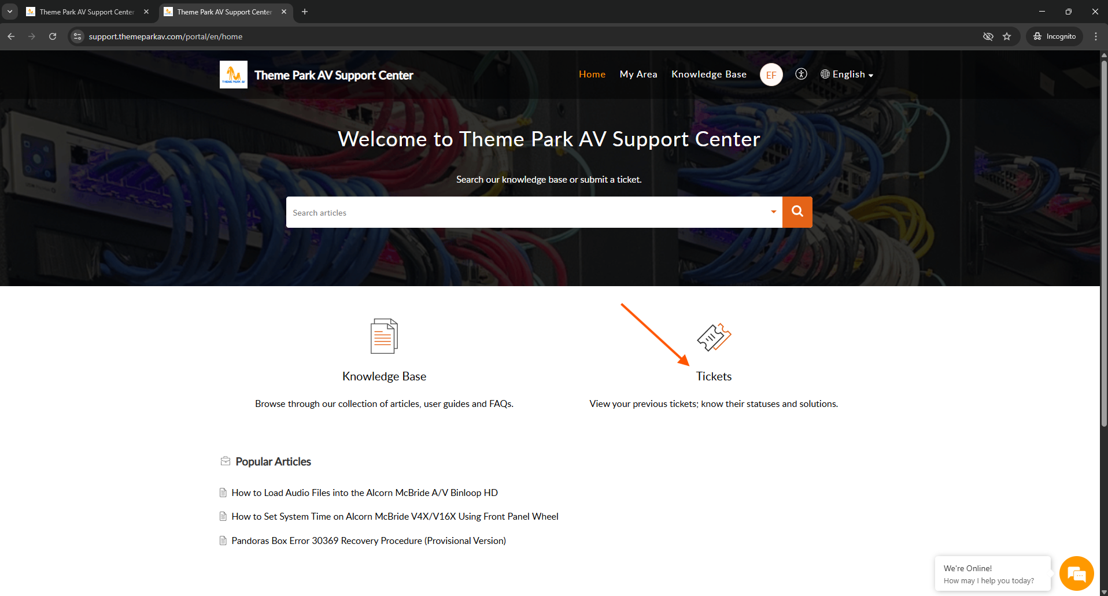Switch to the first browser tab
Screen dimensions: 1108x596
pos(87,12)
